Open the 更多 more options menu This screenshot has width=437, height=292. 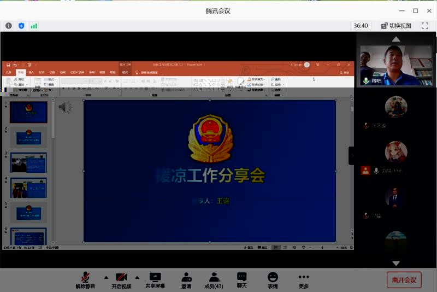304,281
